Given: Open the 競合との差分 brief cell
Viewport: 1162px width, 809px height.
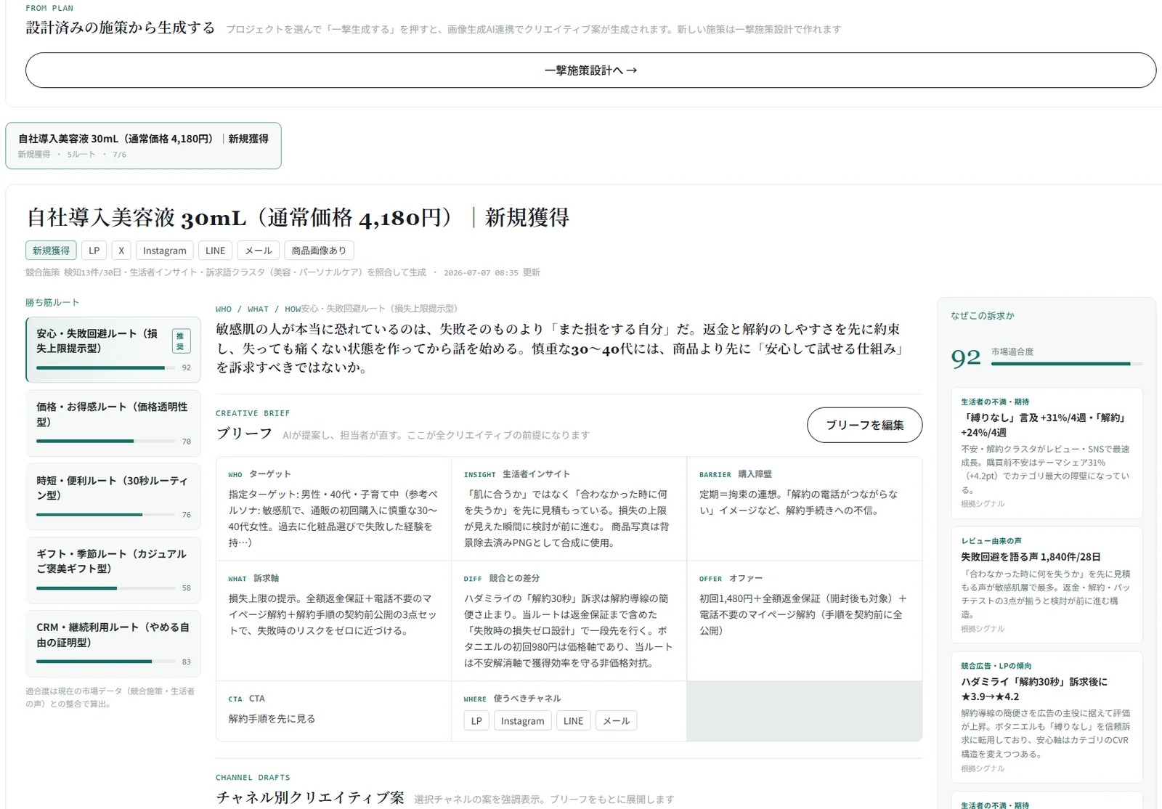Looking at the screenshot, I should point(569,620).
